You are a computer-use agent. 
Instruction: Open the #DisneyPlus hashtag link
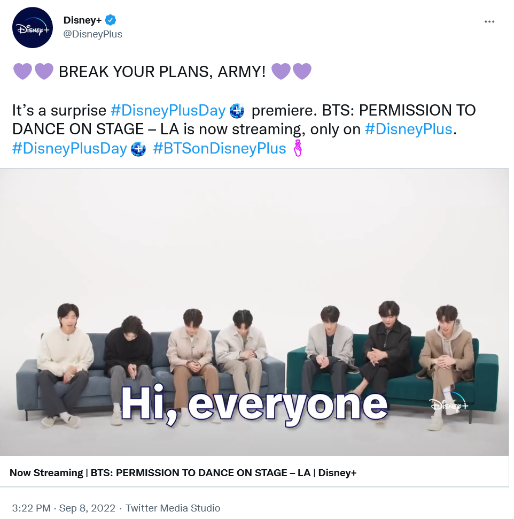coord(408,129)
